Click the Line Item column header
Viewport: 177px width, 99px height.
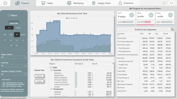coord(121,34)
